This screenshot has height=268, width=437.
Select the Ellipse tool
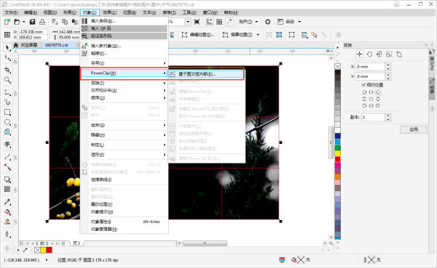pyautogui.click(x=7, y=122)
